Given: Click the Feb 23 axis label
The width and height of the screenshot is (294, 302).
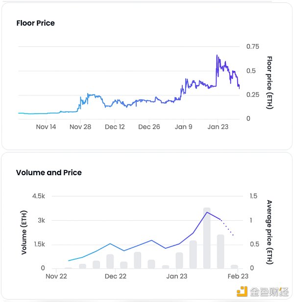Looking at the screenshot, I should (237, 277).
